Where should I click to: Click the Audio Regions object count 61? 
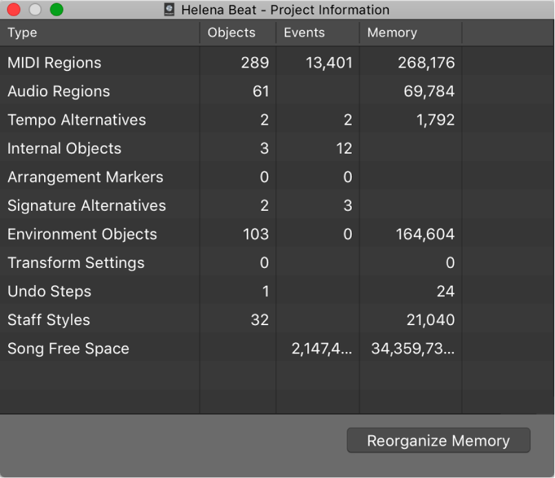pos(261,92)
